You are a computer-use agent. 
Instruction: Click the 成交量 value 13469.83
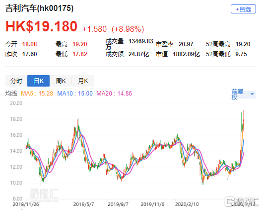pos(141,41)
